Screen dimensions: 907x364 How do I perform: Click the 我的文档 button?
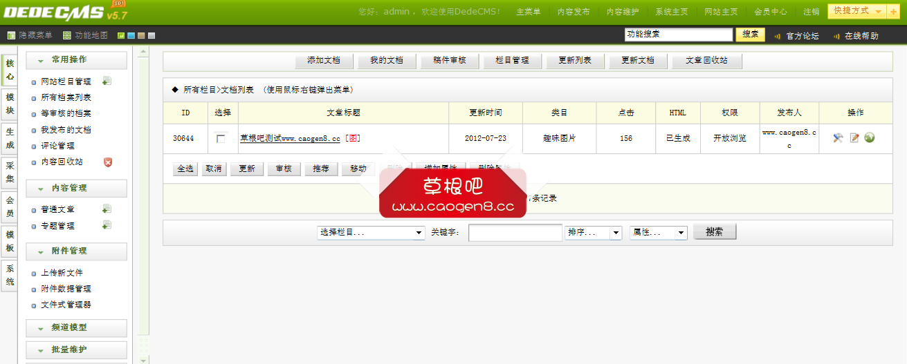tap(386, 61)
